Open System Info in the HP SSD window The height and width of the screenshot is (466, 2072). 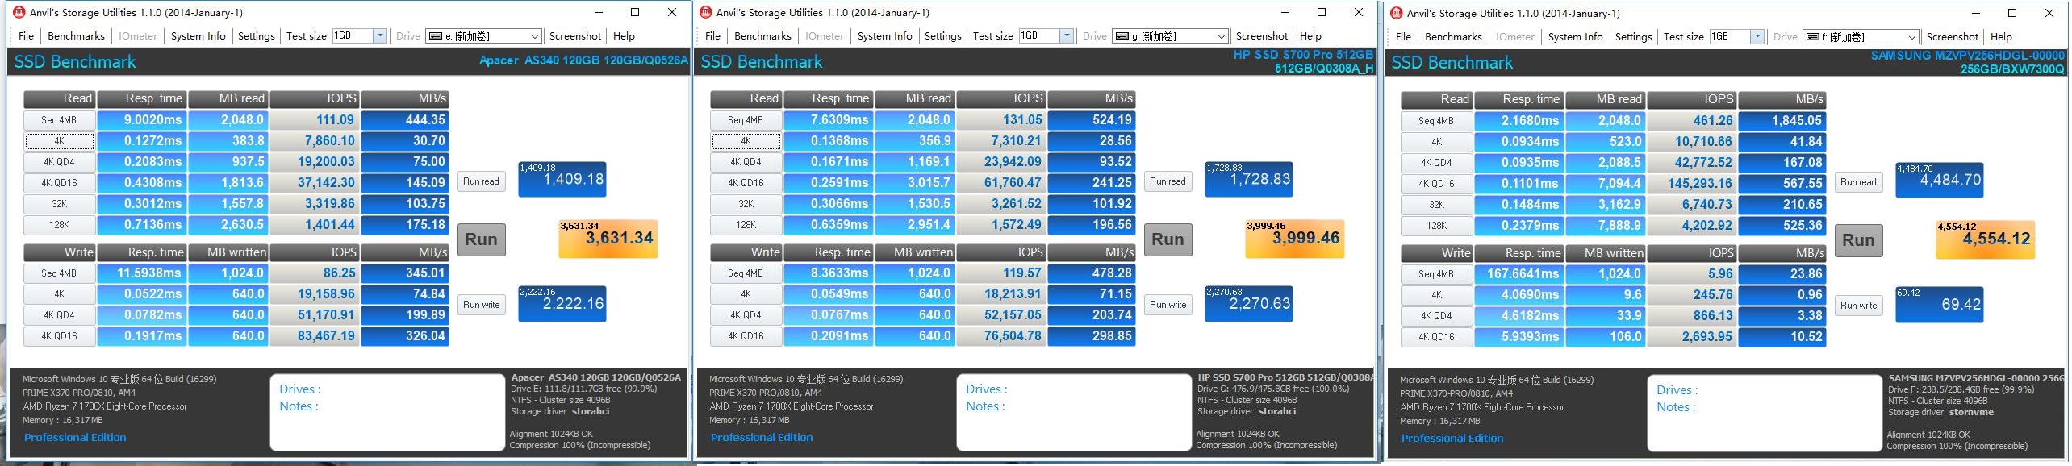coord(884,36)
